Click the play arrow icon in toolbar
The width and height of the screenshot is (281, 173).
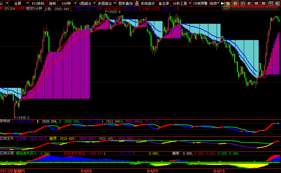click(x=222, y=3)
